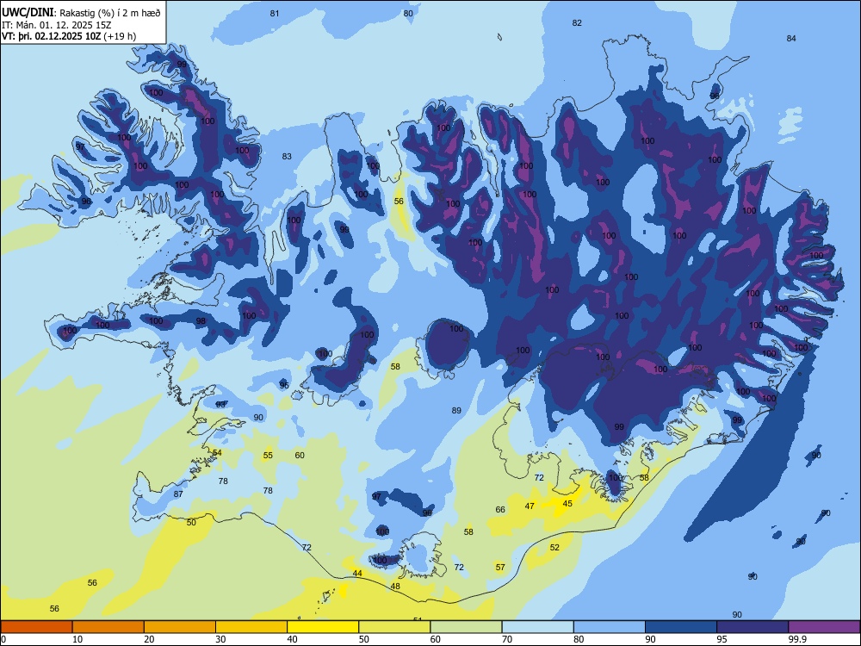Click the 'VT: þri. 02.12.2025 10Z (+19 h)' line
Screen dimensions: 861x646
tap(69, 36)
